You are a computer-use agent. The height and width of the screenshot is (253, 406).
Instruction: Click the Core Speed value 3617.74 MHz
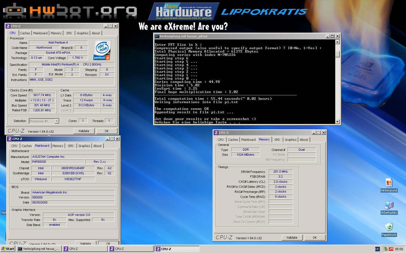tap(42, 95)
